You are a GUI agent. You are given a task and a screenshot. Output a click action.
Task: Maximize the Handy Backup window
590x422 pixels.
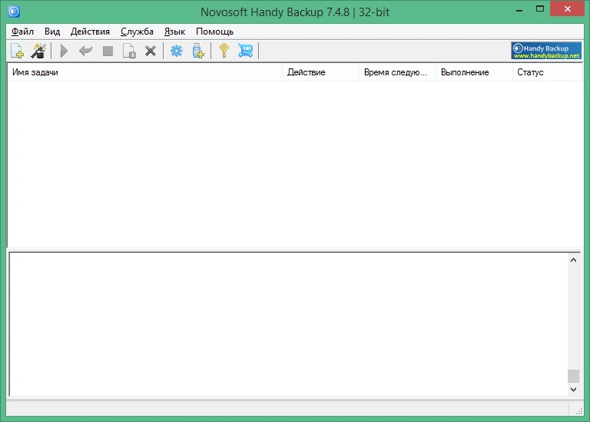pos(540,9)
